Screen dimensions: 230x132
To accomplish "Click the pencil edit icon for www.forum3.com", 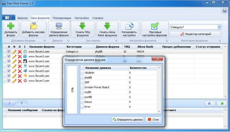I will tap(14, 61).
